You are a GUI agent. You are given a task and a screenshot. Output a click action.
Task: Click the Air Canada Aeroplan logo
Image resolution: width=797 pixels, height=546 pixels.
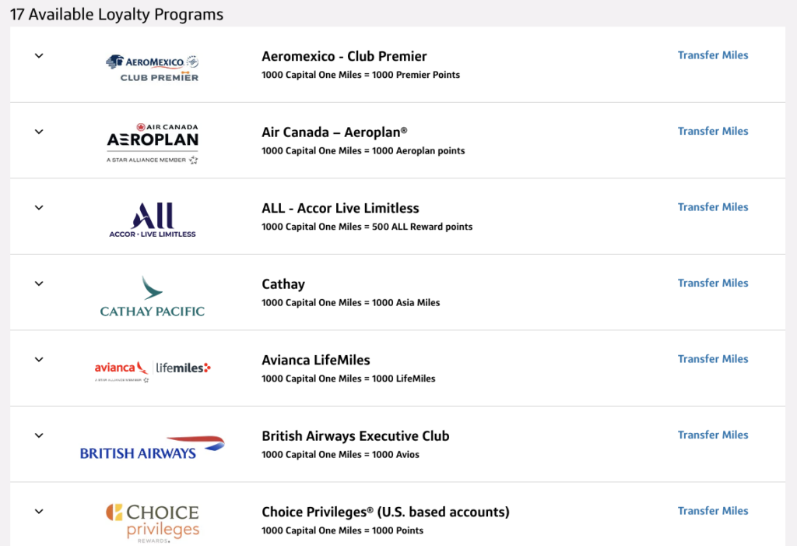[153, 143]
